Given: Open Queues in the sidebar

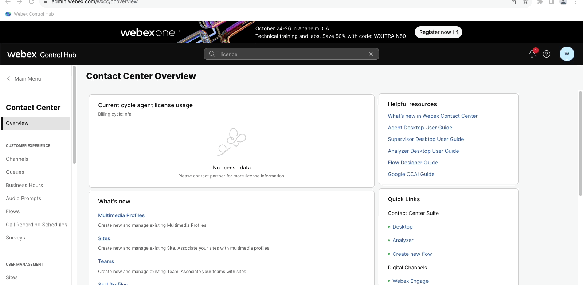Looking at the screenshot, I should pyautogui.click(x=15, y=172).
